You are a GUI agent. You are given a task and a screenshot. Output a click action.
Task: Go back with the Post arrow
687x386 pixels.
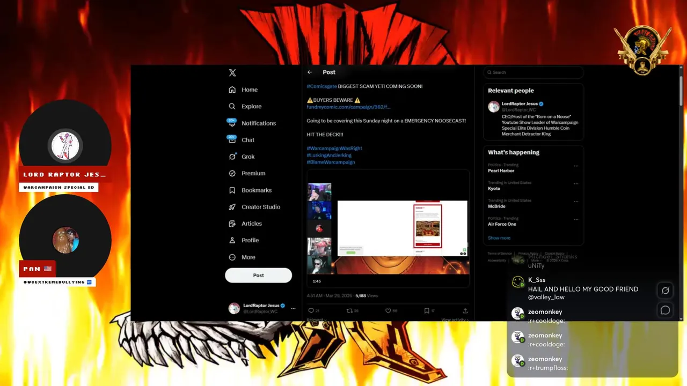pyautogui.click(x=310, y=72)
